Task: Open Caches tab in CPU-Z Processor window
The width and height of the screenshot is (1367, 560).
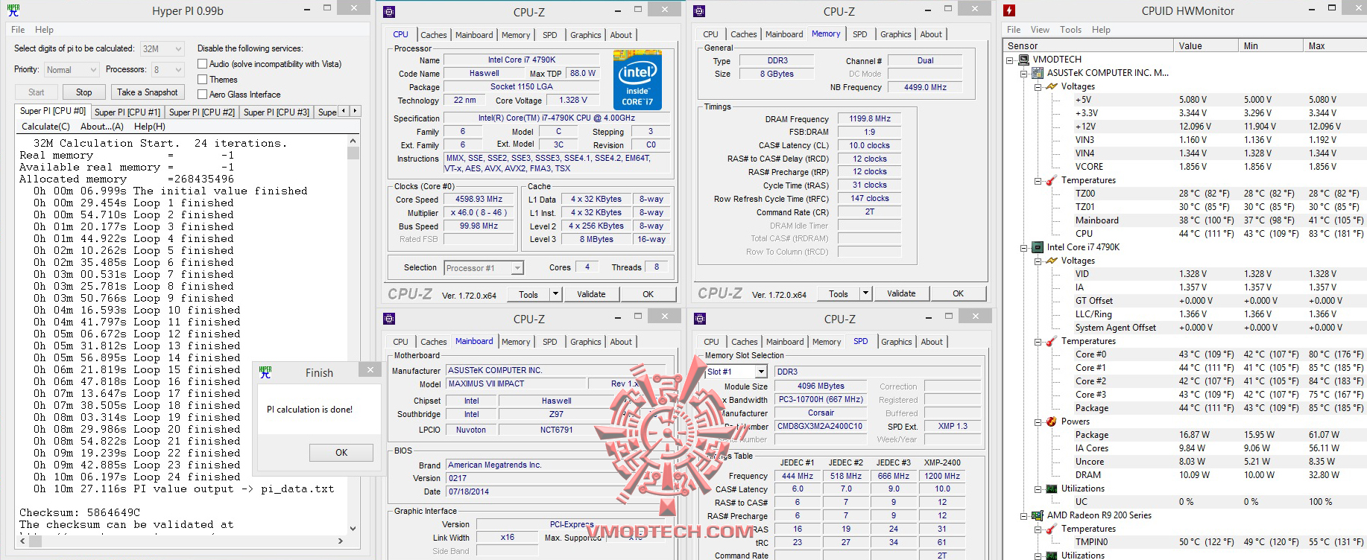Action: 433,35
